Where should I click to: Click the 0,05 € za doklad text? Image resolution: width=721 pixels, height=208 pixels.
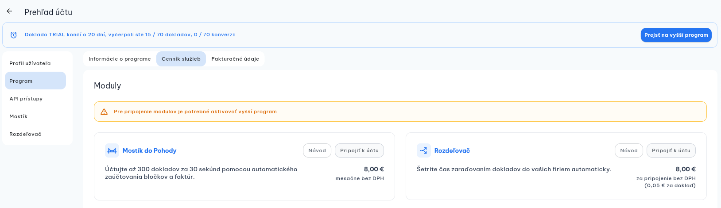point(670,185)
